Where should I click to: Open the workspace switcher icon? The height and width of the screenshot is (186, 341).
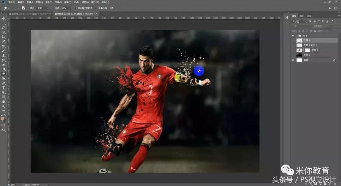pos(336,8)
